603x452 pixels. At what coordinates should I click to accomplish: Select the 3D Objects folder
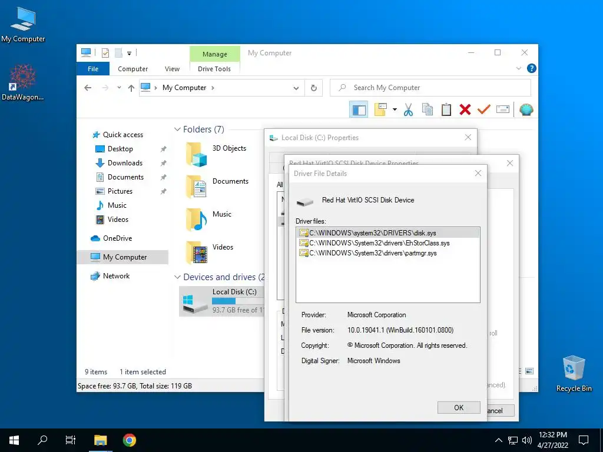pos(217,154)
